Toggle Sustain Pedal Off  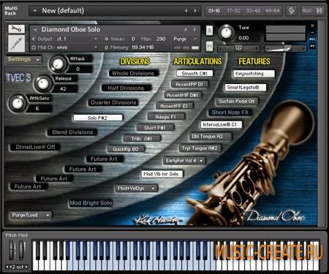tap(236, 102)
